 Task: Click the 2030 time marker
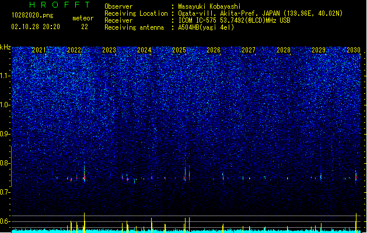click(x=354, y=50)
